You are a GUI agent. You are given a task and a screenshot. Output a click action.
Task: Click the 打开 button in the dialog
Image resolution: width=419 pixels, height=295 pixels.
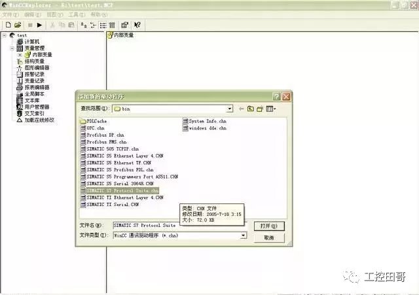tap(269, 226)
